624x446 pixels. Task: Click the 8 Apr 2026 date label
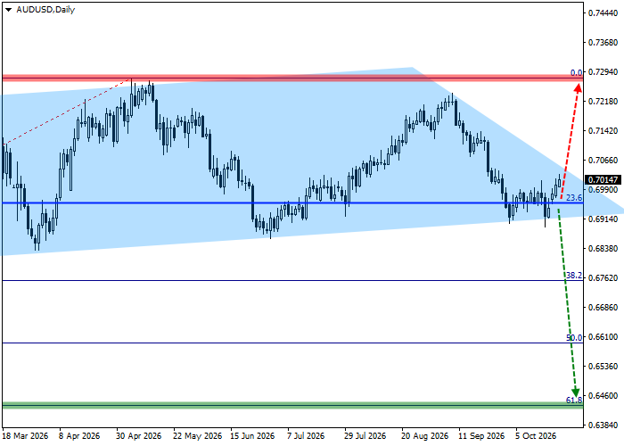(x=79, y=436)
